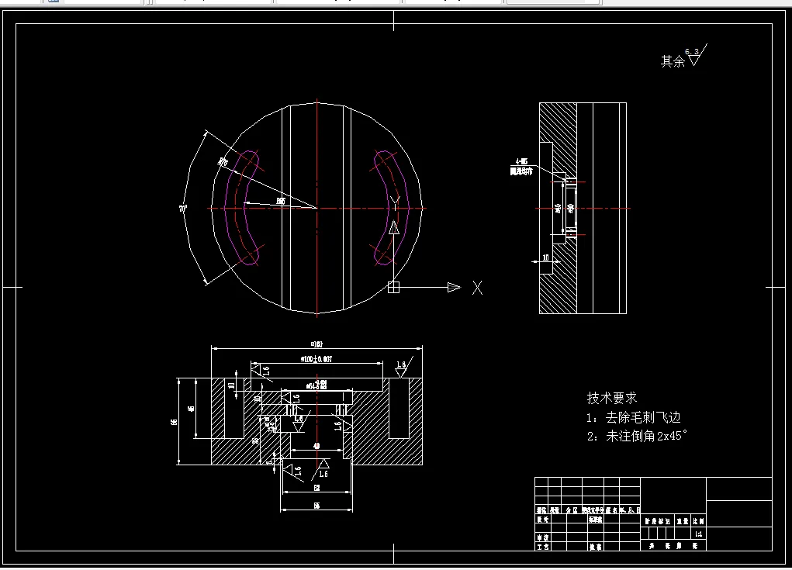
Task: Click the 重量 cell of the title block
Action: click(x=683, y=520)
